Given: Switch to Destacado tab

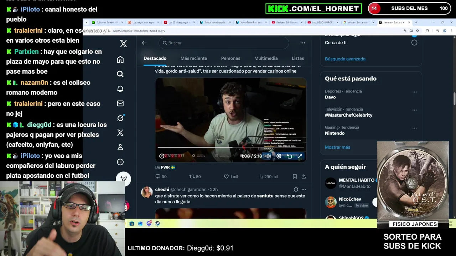Looking at the screenshot, I should click(155, 58).
